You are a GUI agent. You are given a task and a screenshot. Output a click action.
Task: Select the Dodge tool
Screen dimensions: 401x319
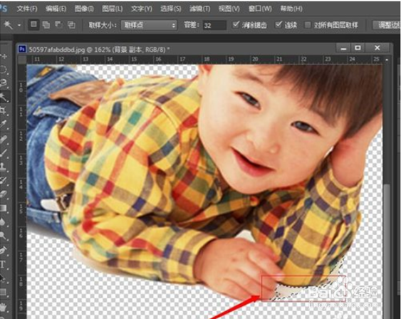click(x=4, y=236)
